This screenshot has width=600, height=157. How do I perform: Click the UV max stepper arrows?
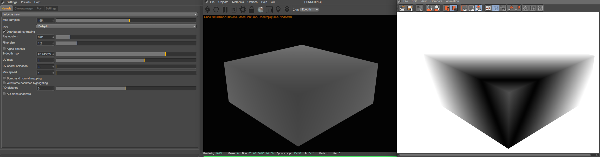[x=53, y=60]
